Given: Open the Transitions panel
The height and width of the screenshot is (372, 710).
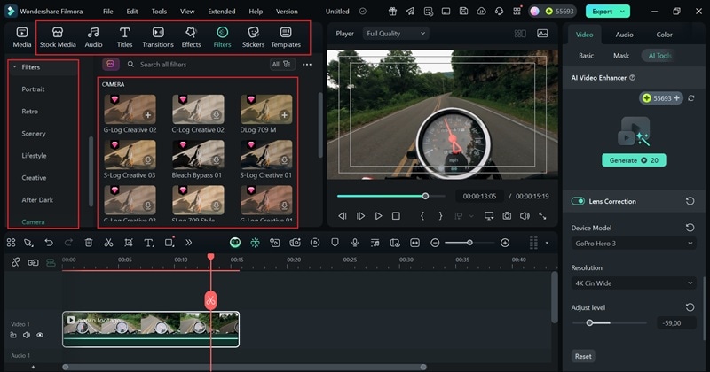Looking at the screenshot, I should coord(158,37).
